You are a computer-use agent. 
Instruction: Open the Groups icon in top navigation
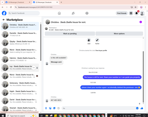pos(87,13)
